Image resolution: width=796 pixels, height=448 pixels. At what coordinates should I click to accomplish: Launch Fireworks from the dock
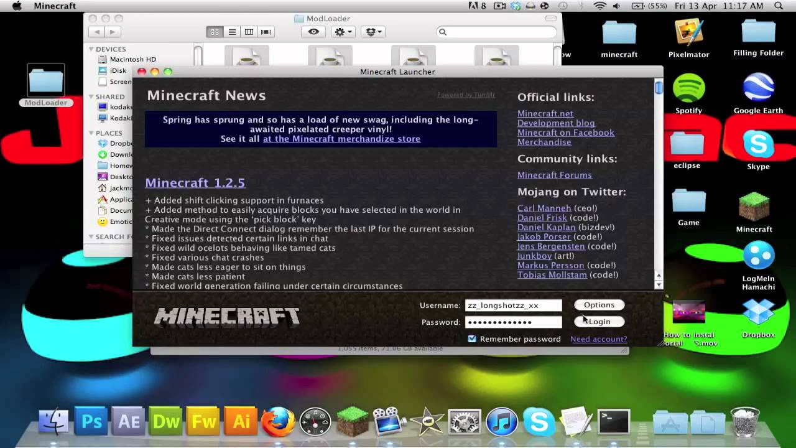point(203,421)
